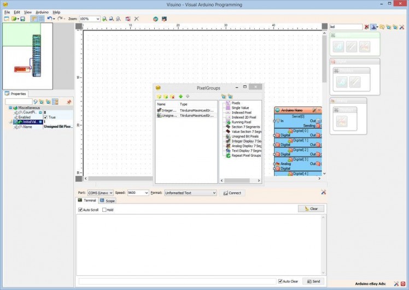This screenshot has width=409, height=290.
Task: Open the Speed baud rate dropdown
Action: [x=145, y=193]
